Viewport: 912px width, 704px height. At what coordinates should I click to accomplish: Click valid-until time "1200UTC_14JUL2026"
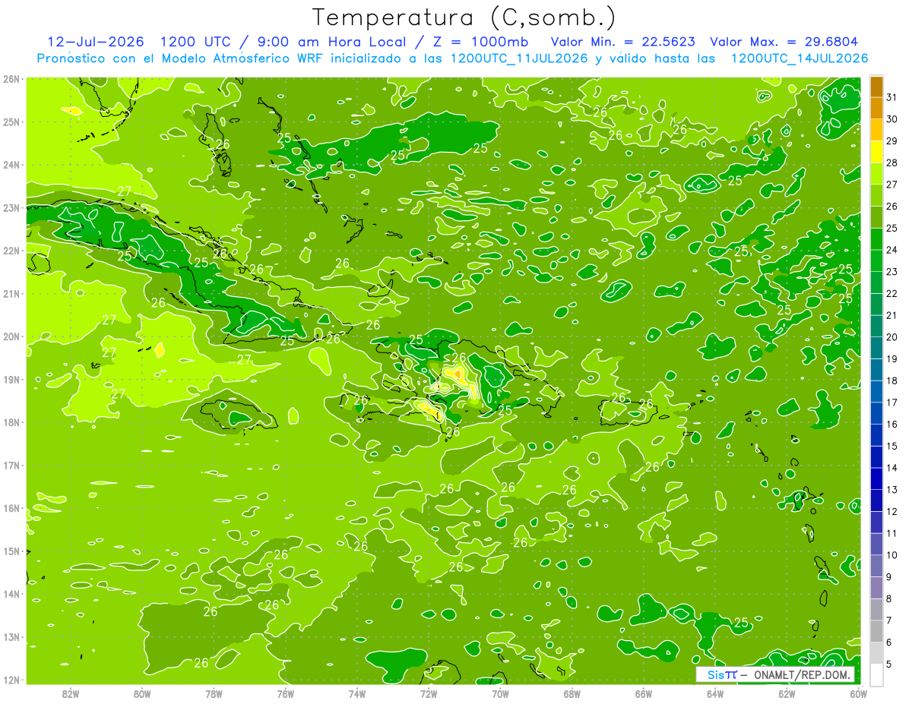[800, 58]
